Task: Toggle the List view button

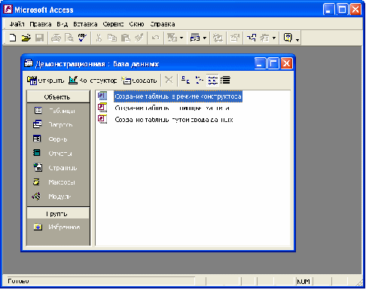Action: [x=212, y=80]
